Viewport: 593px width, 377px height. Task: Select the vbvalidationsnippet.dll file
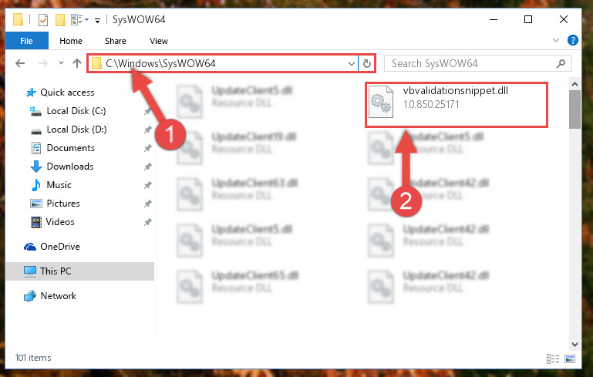click(457, 105)
